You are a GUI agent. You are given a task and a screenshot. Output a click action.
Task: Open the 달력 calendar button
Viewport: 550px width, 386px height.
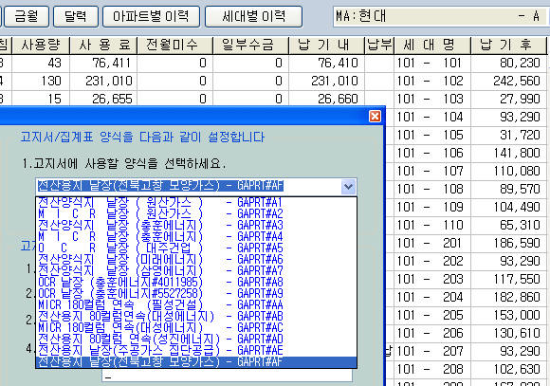[76, 16]
